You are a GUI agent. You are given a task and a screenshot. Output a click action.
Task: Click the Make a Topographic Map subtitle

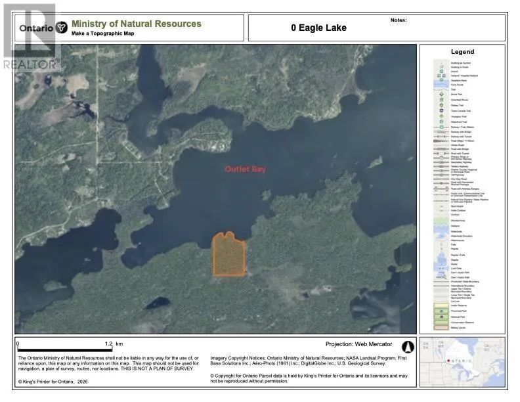coord(103,33)
